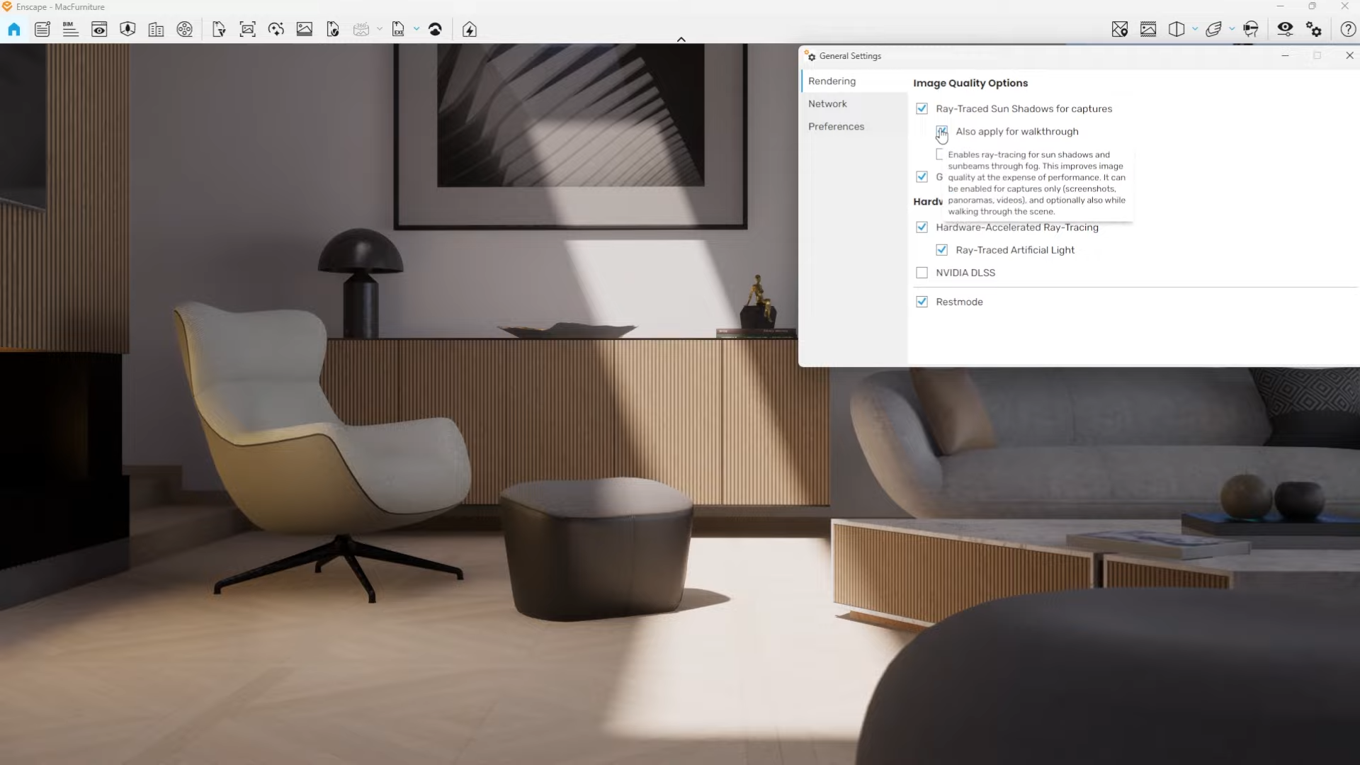1360x765 pixels.
Task: Open Visual Settings eye icon
Action: pos(1285,29)
